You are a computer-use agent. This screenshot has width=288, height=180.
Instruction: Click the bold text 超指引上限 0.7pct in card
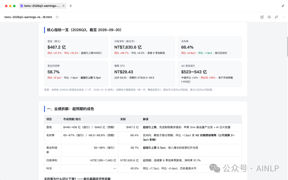pyautogui.click(x=91, y=78)
